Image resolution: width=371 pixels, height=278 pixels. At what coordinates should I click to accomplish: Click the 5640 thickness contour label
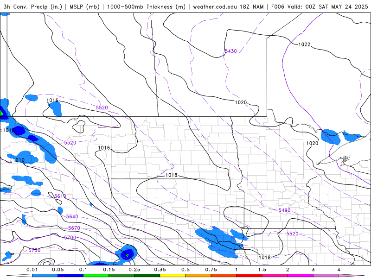point(72,216)
